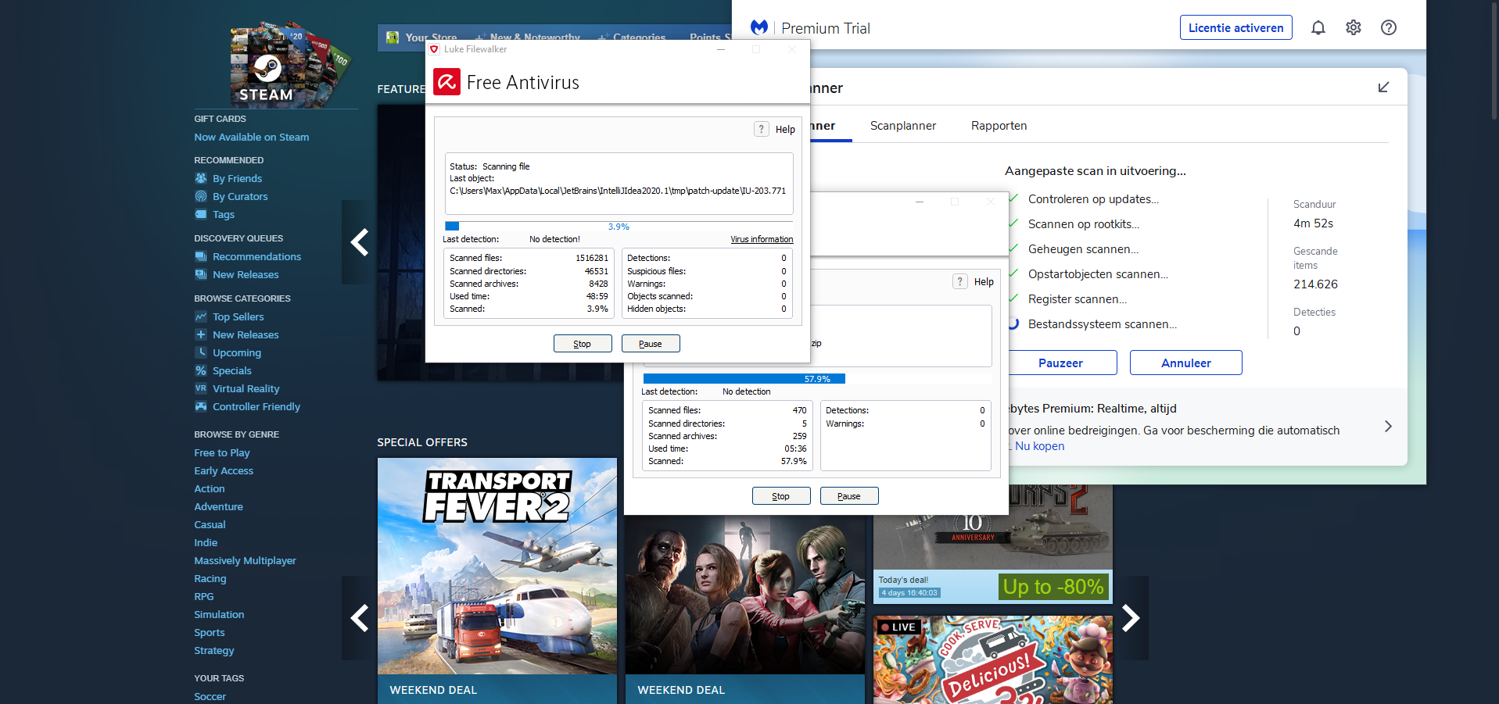
Task: Click the Virtual Reality VR icon
Action: coord(201,389)
